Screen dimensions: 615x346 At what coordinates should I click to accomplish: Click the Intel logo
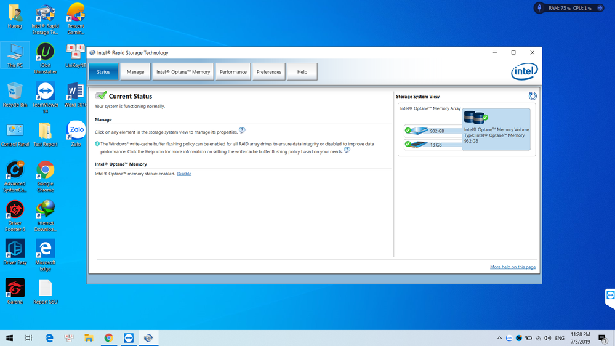[524, 72]
